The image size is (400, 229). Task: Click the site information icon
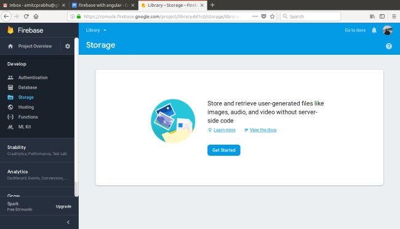coord(73,17)
